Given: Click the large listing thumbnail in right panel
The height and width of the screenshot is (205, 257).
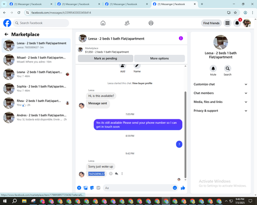Looking at the screenshot, I should click(221, 42).
